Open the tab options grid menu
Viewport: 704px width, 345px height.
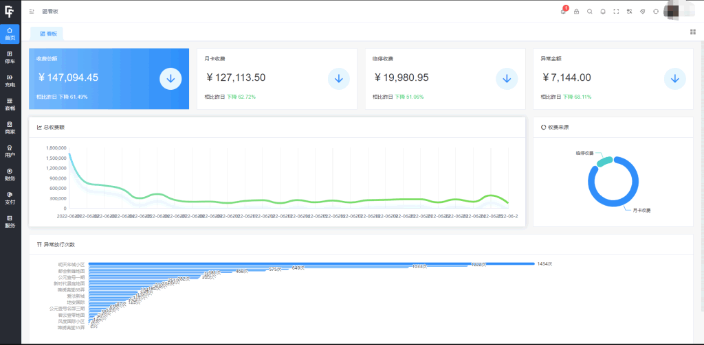tap(692, 32)
